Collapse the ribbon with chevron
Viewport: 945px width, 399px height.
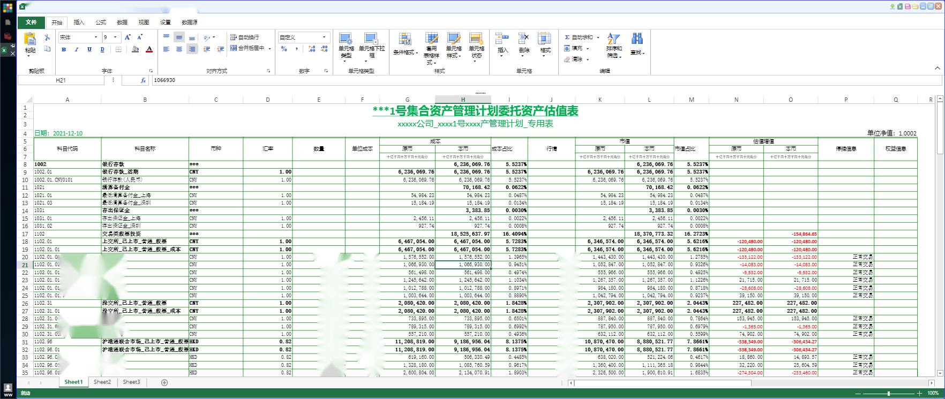click(937, 68)
